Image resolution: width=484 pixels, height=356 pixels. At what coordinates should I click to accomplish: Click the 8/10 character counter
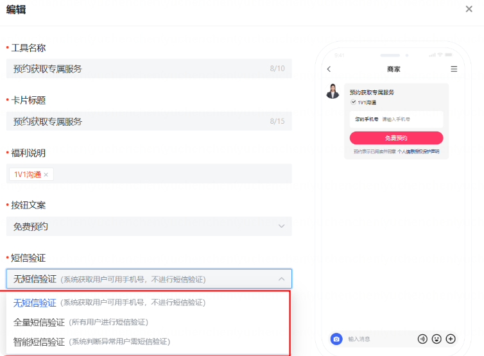[x=277, y=69]
